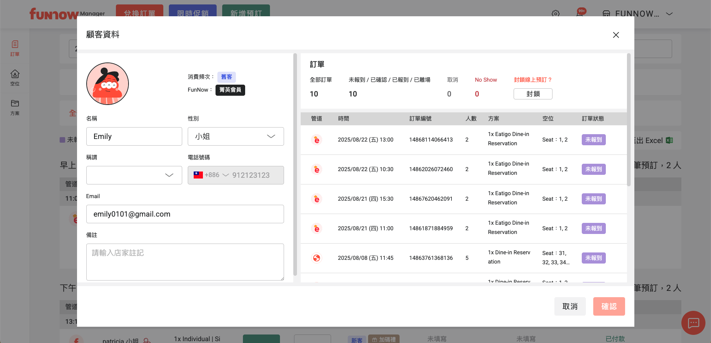
Task: Click Eatigo channel icon for 10:30 order
Action: pos(317,170)
